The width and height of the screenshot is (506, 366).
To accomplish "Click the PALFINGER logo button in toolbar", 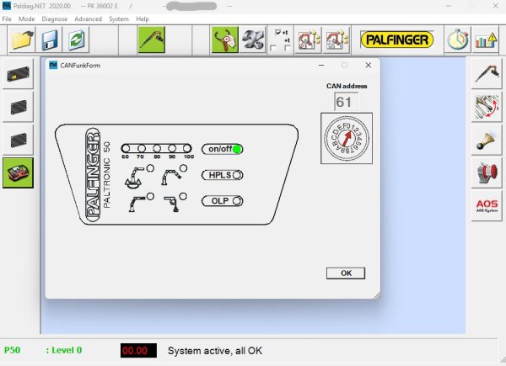I will (x=396, y=40).
